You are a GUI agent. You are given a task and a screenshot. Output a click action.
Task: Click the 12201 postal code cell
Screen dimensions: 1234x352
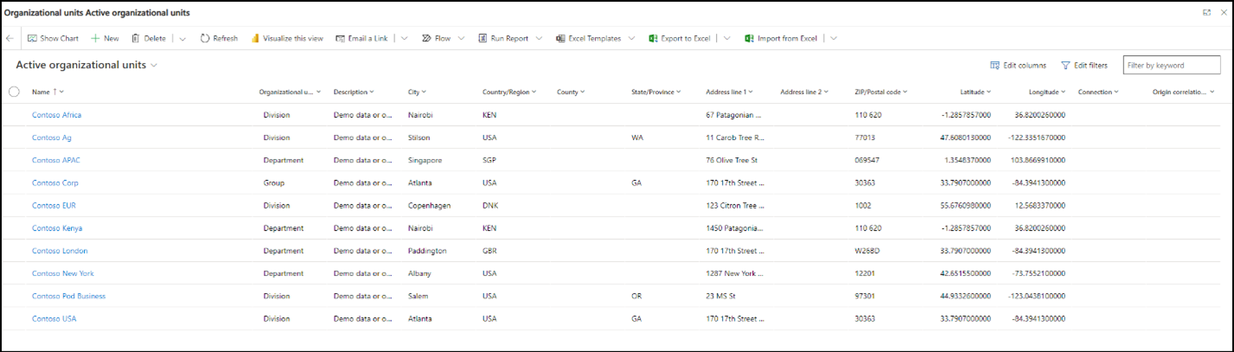865,273
